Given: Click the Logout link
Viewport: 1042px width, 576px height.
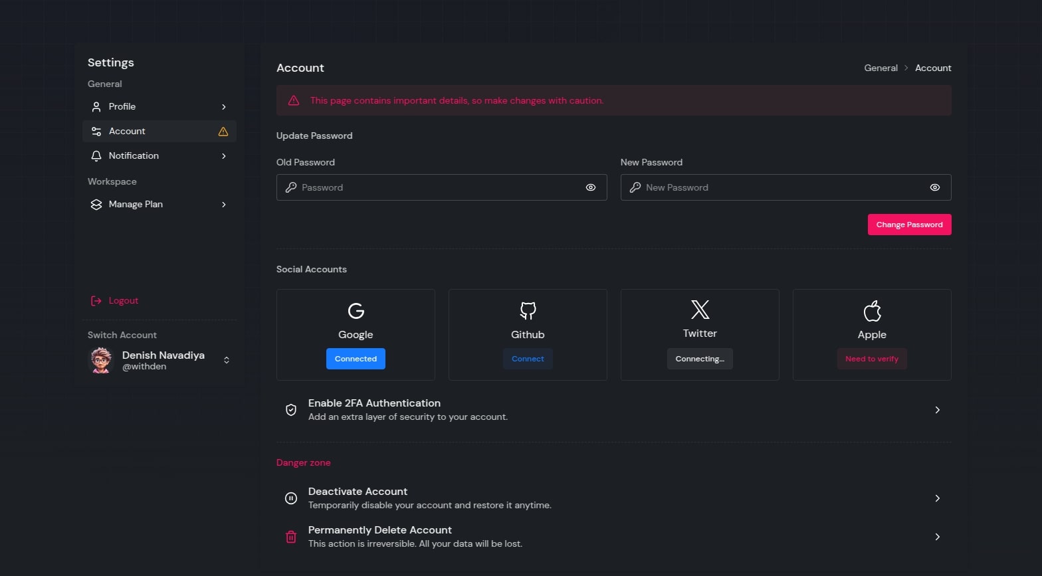Looking at the screenshot, I should [123, 301].
